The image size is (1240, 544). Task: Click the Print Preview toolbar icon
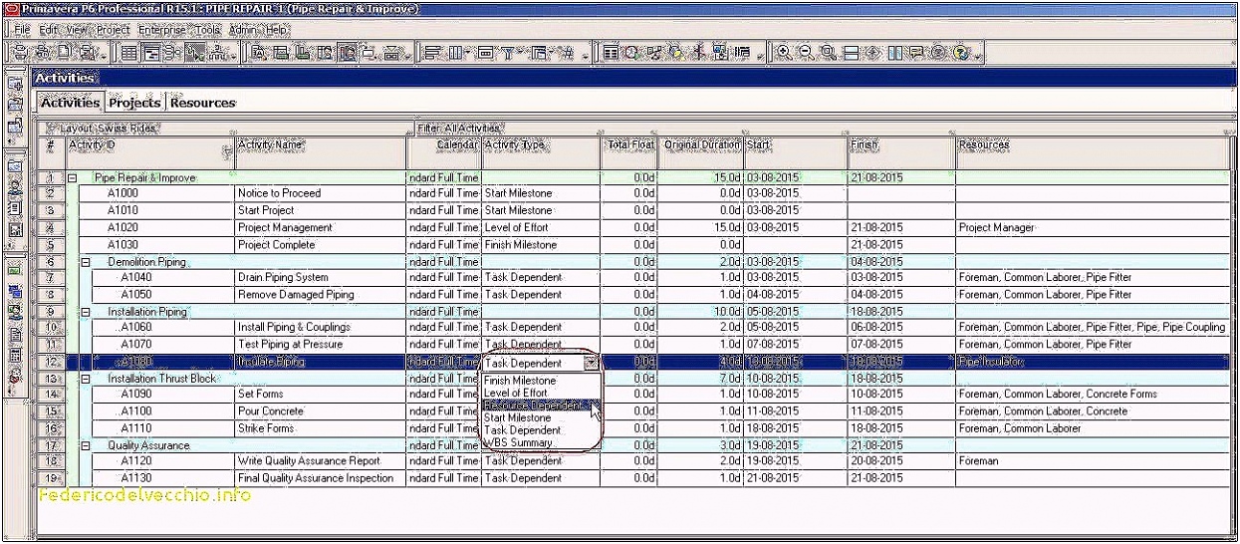point(44,52)
